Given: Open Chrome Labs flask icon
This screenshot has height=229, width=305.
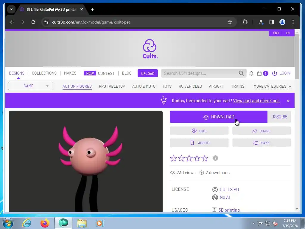Looking at the screenshot, I should [261, 22].
